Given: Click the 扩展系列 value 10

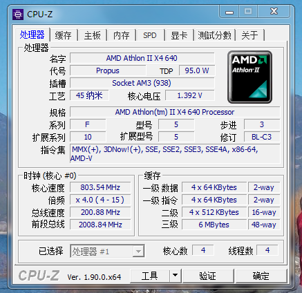Looking at the screenshot, I should tap(88, 137).
